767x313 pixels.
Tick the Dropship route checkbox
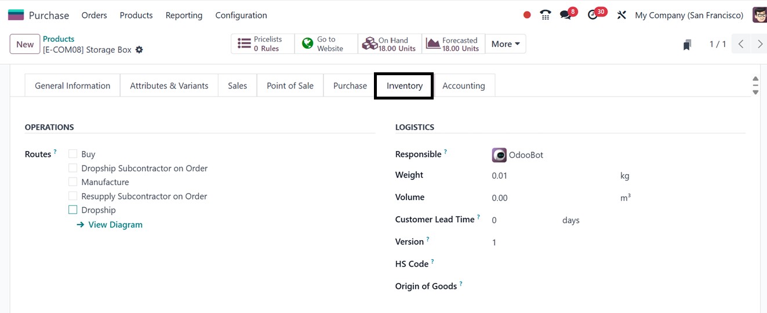coord(73,210)
